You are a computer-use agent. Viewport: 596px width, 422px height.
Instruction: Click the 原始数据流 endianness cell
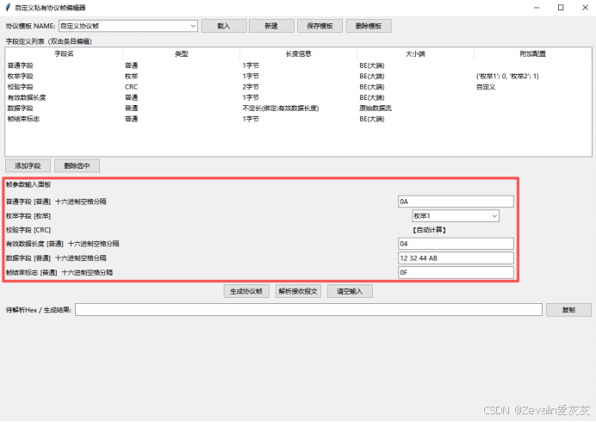coord(376,109)
